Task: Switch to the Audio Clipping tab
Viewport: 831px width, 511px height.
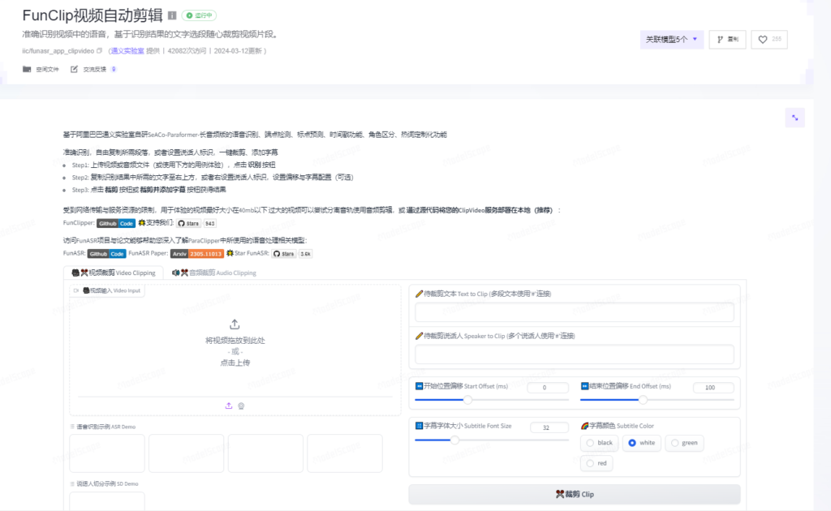Action: (x=215, y=272)
